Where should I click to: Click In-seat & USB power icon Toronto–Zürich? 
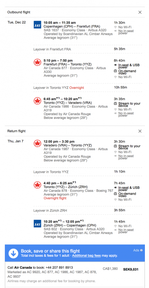(115, 187)
